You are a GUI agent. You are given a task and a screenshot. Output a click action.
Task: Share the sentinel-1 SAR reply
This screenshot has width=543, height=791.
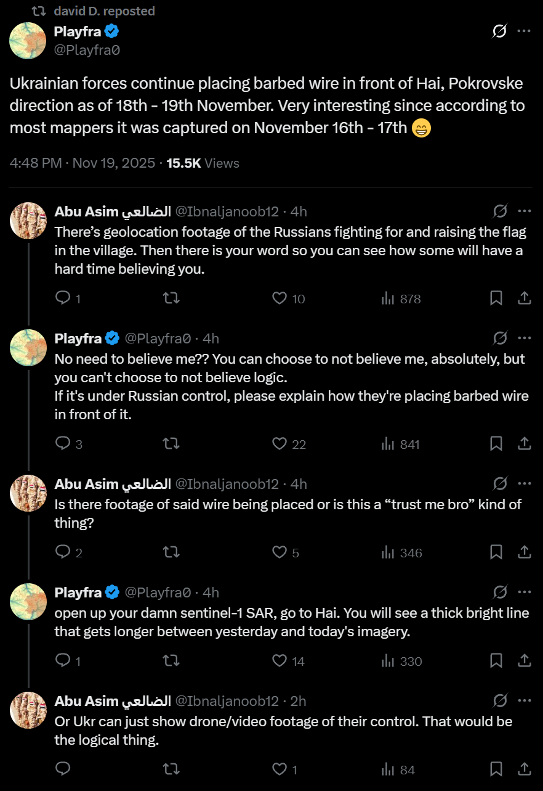[524, 661]
